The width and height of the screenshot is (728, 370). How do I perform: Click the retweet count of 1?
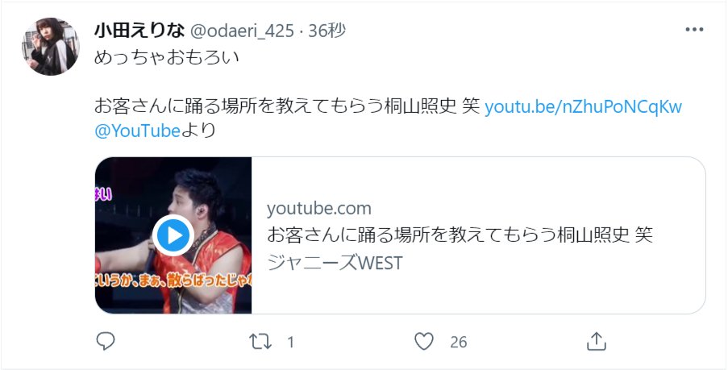[291, 343]
